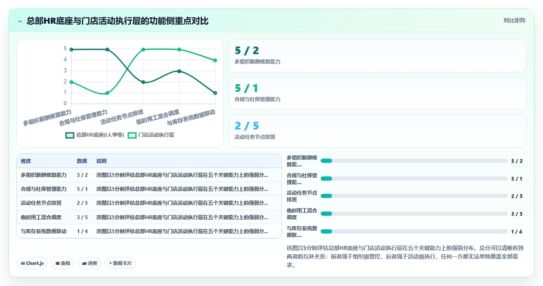Viewport: 543px width, 286px height.
Task: Click the dark green point at 临时用工混合调度
Action: coord(179,71)
